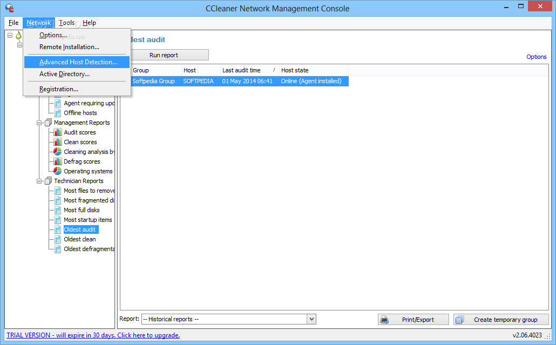Click the Most files to remove icon

58,191
